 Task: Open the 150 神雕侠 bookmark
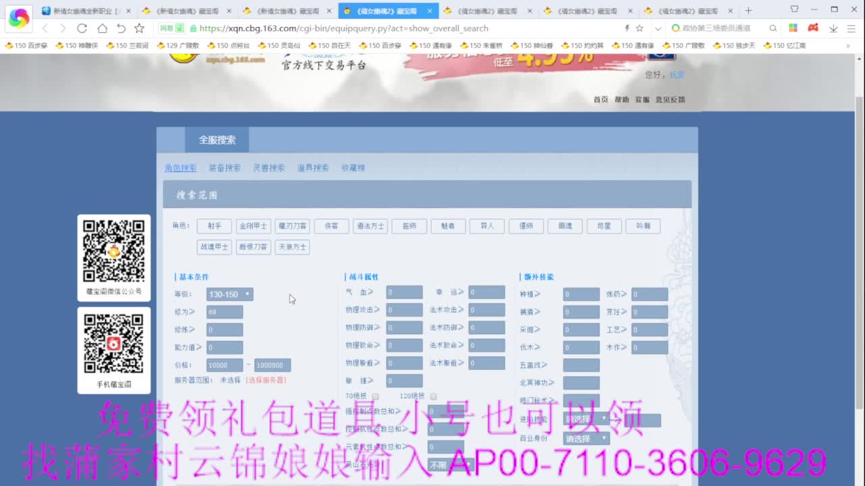pyautogui.click(x=76, y=45)
